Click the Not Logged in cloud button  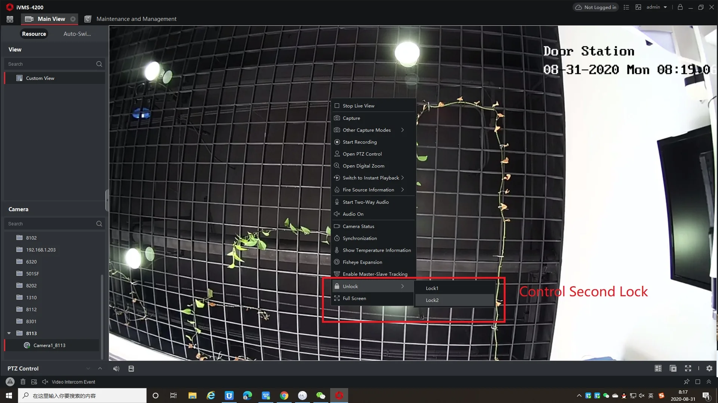point(596,7)
